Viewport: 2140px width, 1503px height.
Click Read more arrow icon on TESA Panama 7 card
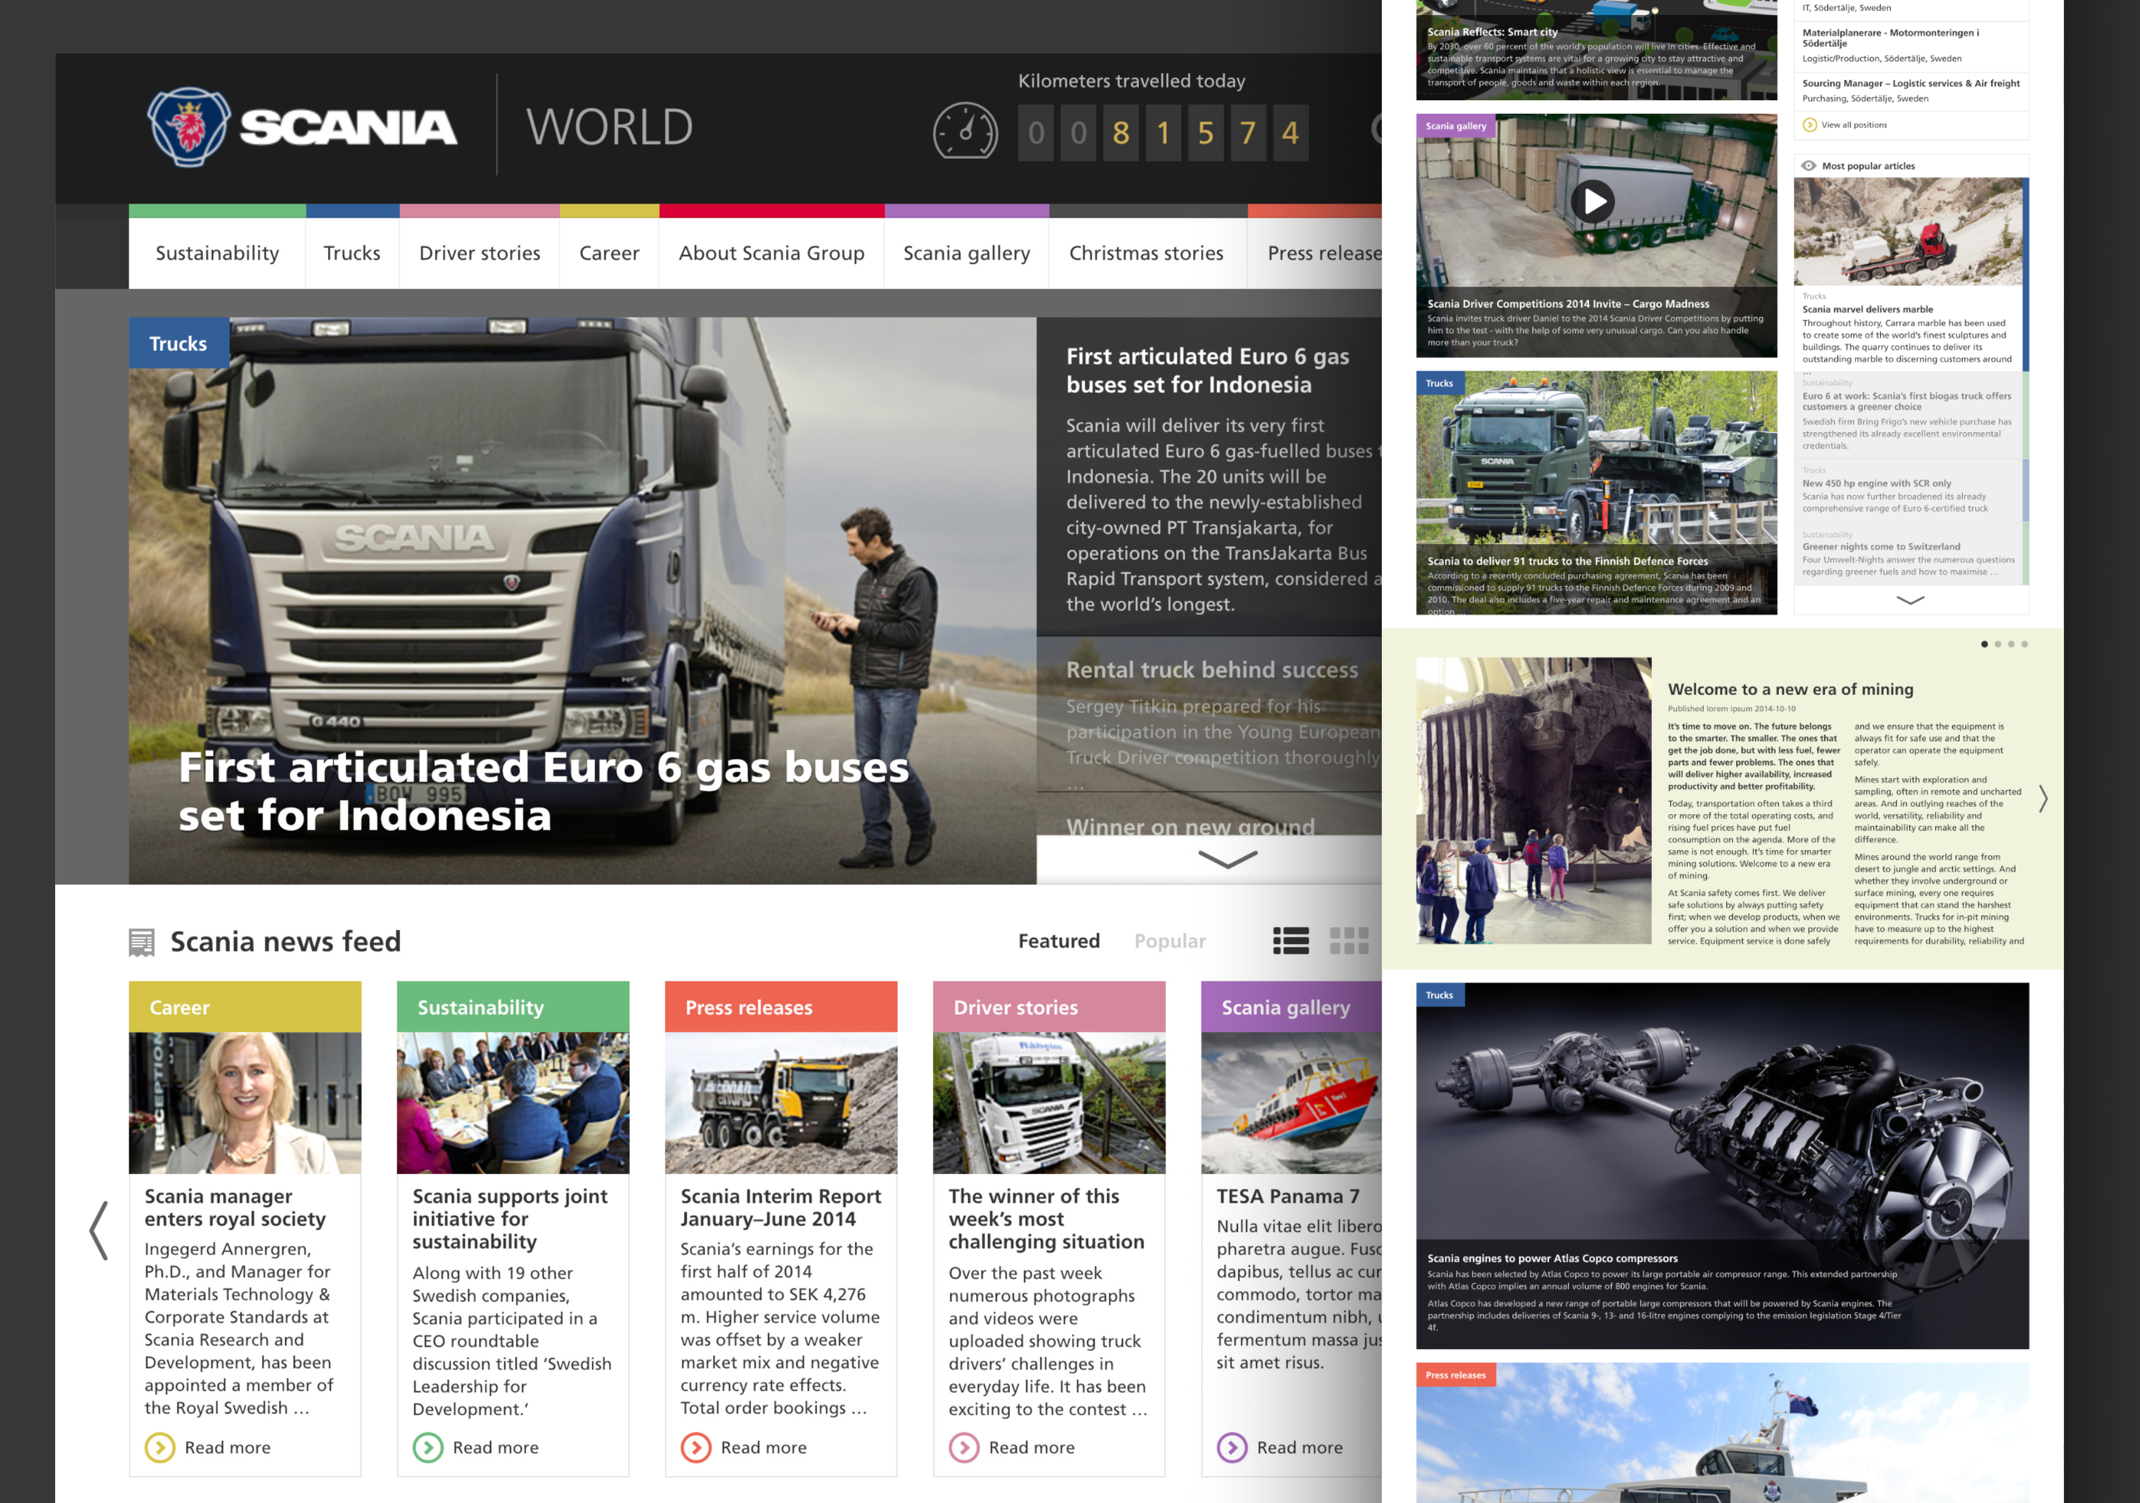pos(1232,1447)
